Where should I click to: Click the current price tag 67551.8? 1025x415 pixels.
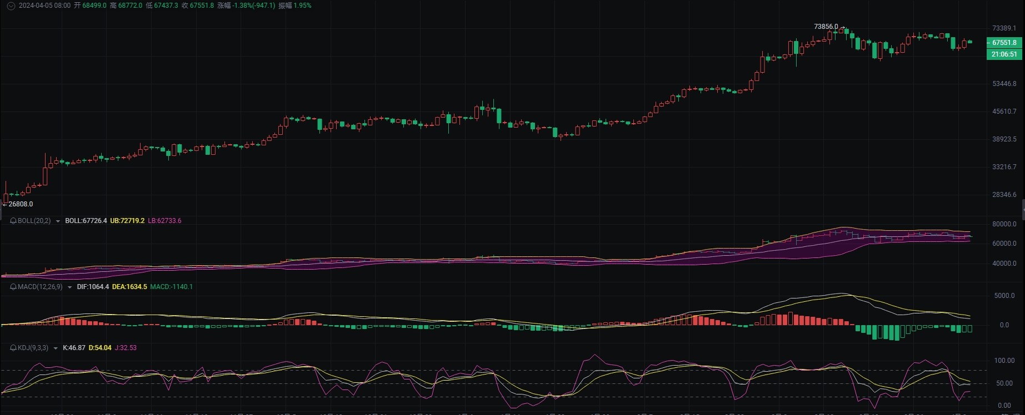[x=1004, y=43]
